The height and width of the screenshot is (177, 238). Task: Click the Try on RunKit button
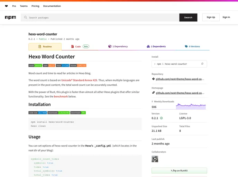tap(179, 171)
